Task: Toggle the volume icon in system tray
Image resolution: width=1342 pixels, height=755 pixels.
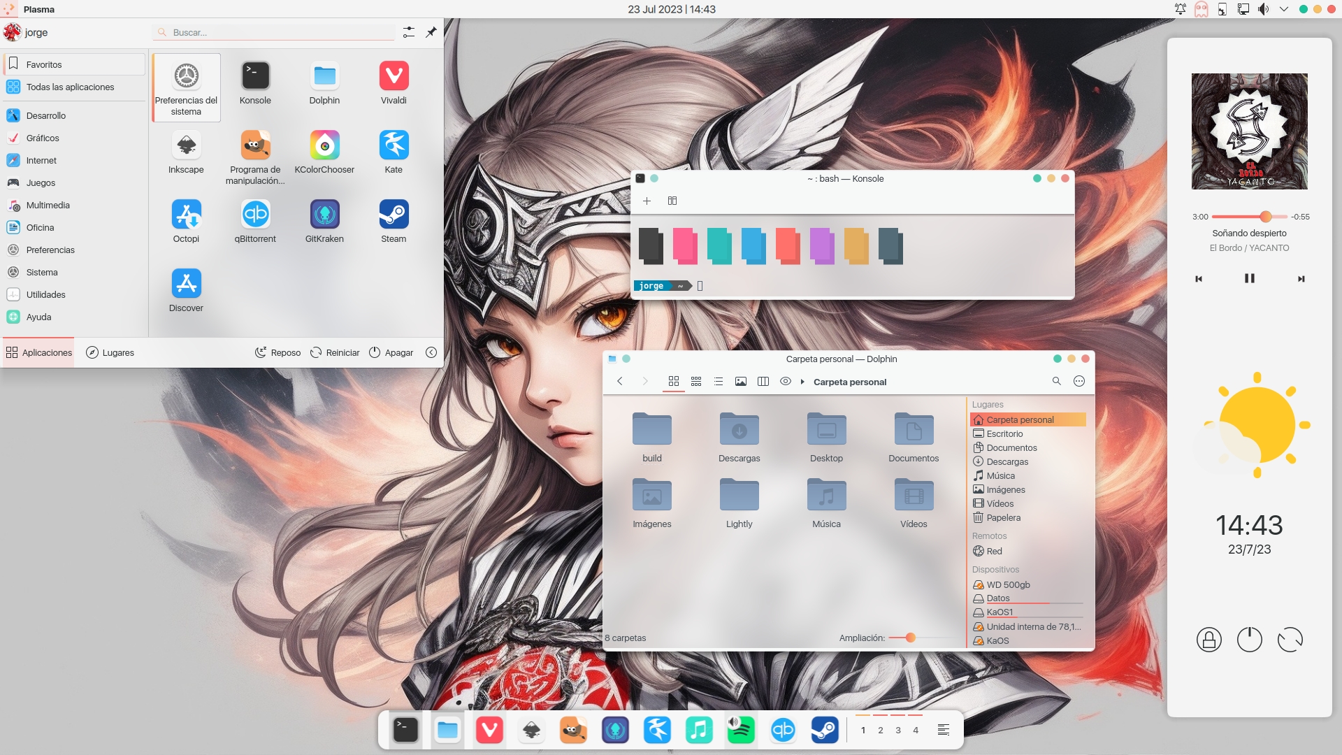Action: (x=1262, y=9)
